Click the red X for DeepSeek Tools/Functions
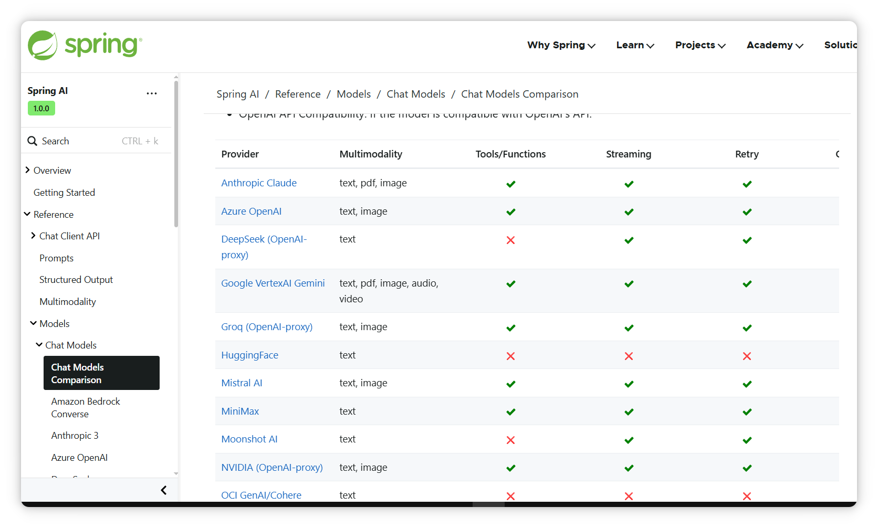Screen dimensions: 878x528 pyautogui.click(x=510, y=240)
